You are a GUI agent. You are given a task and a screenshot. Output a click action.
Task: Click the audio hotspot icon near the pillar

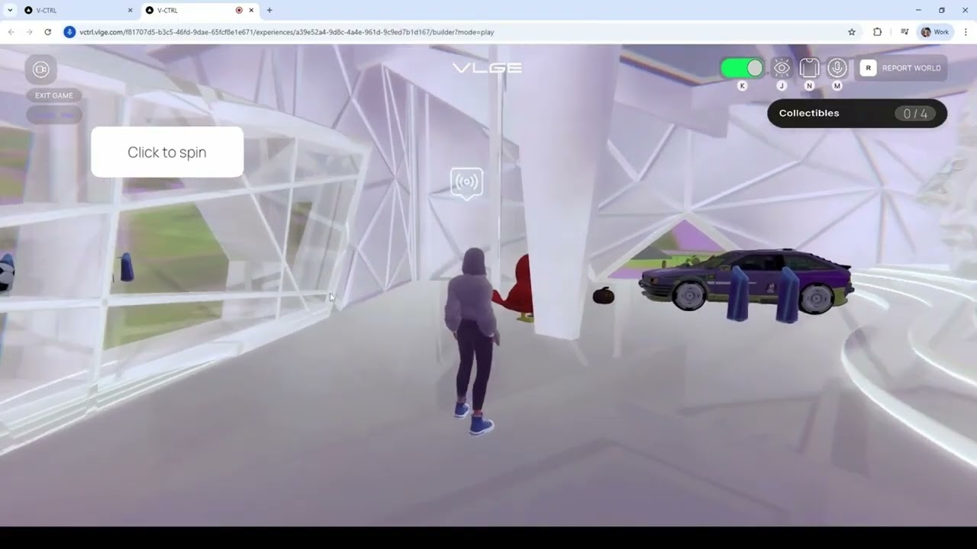(x=466, y=182)
